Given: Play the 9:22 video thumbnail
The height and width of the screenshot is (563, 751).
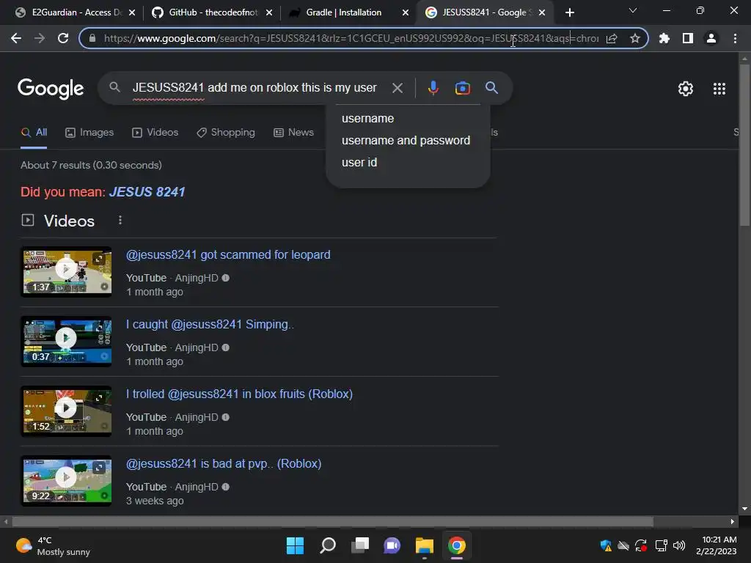Looking at the screenshot, I should pos(66,481).
